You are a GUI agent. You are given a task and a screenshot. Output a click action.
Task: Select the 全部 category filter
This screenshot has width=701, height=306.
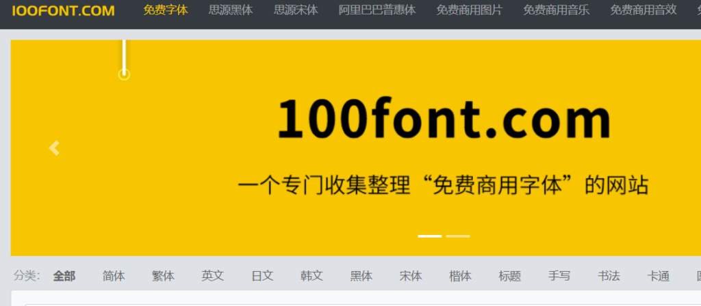[64, 276]
